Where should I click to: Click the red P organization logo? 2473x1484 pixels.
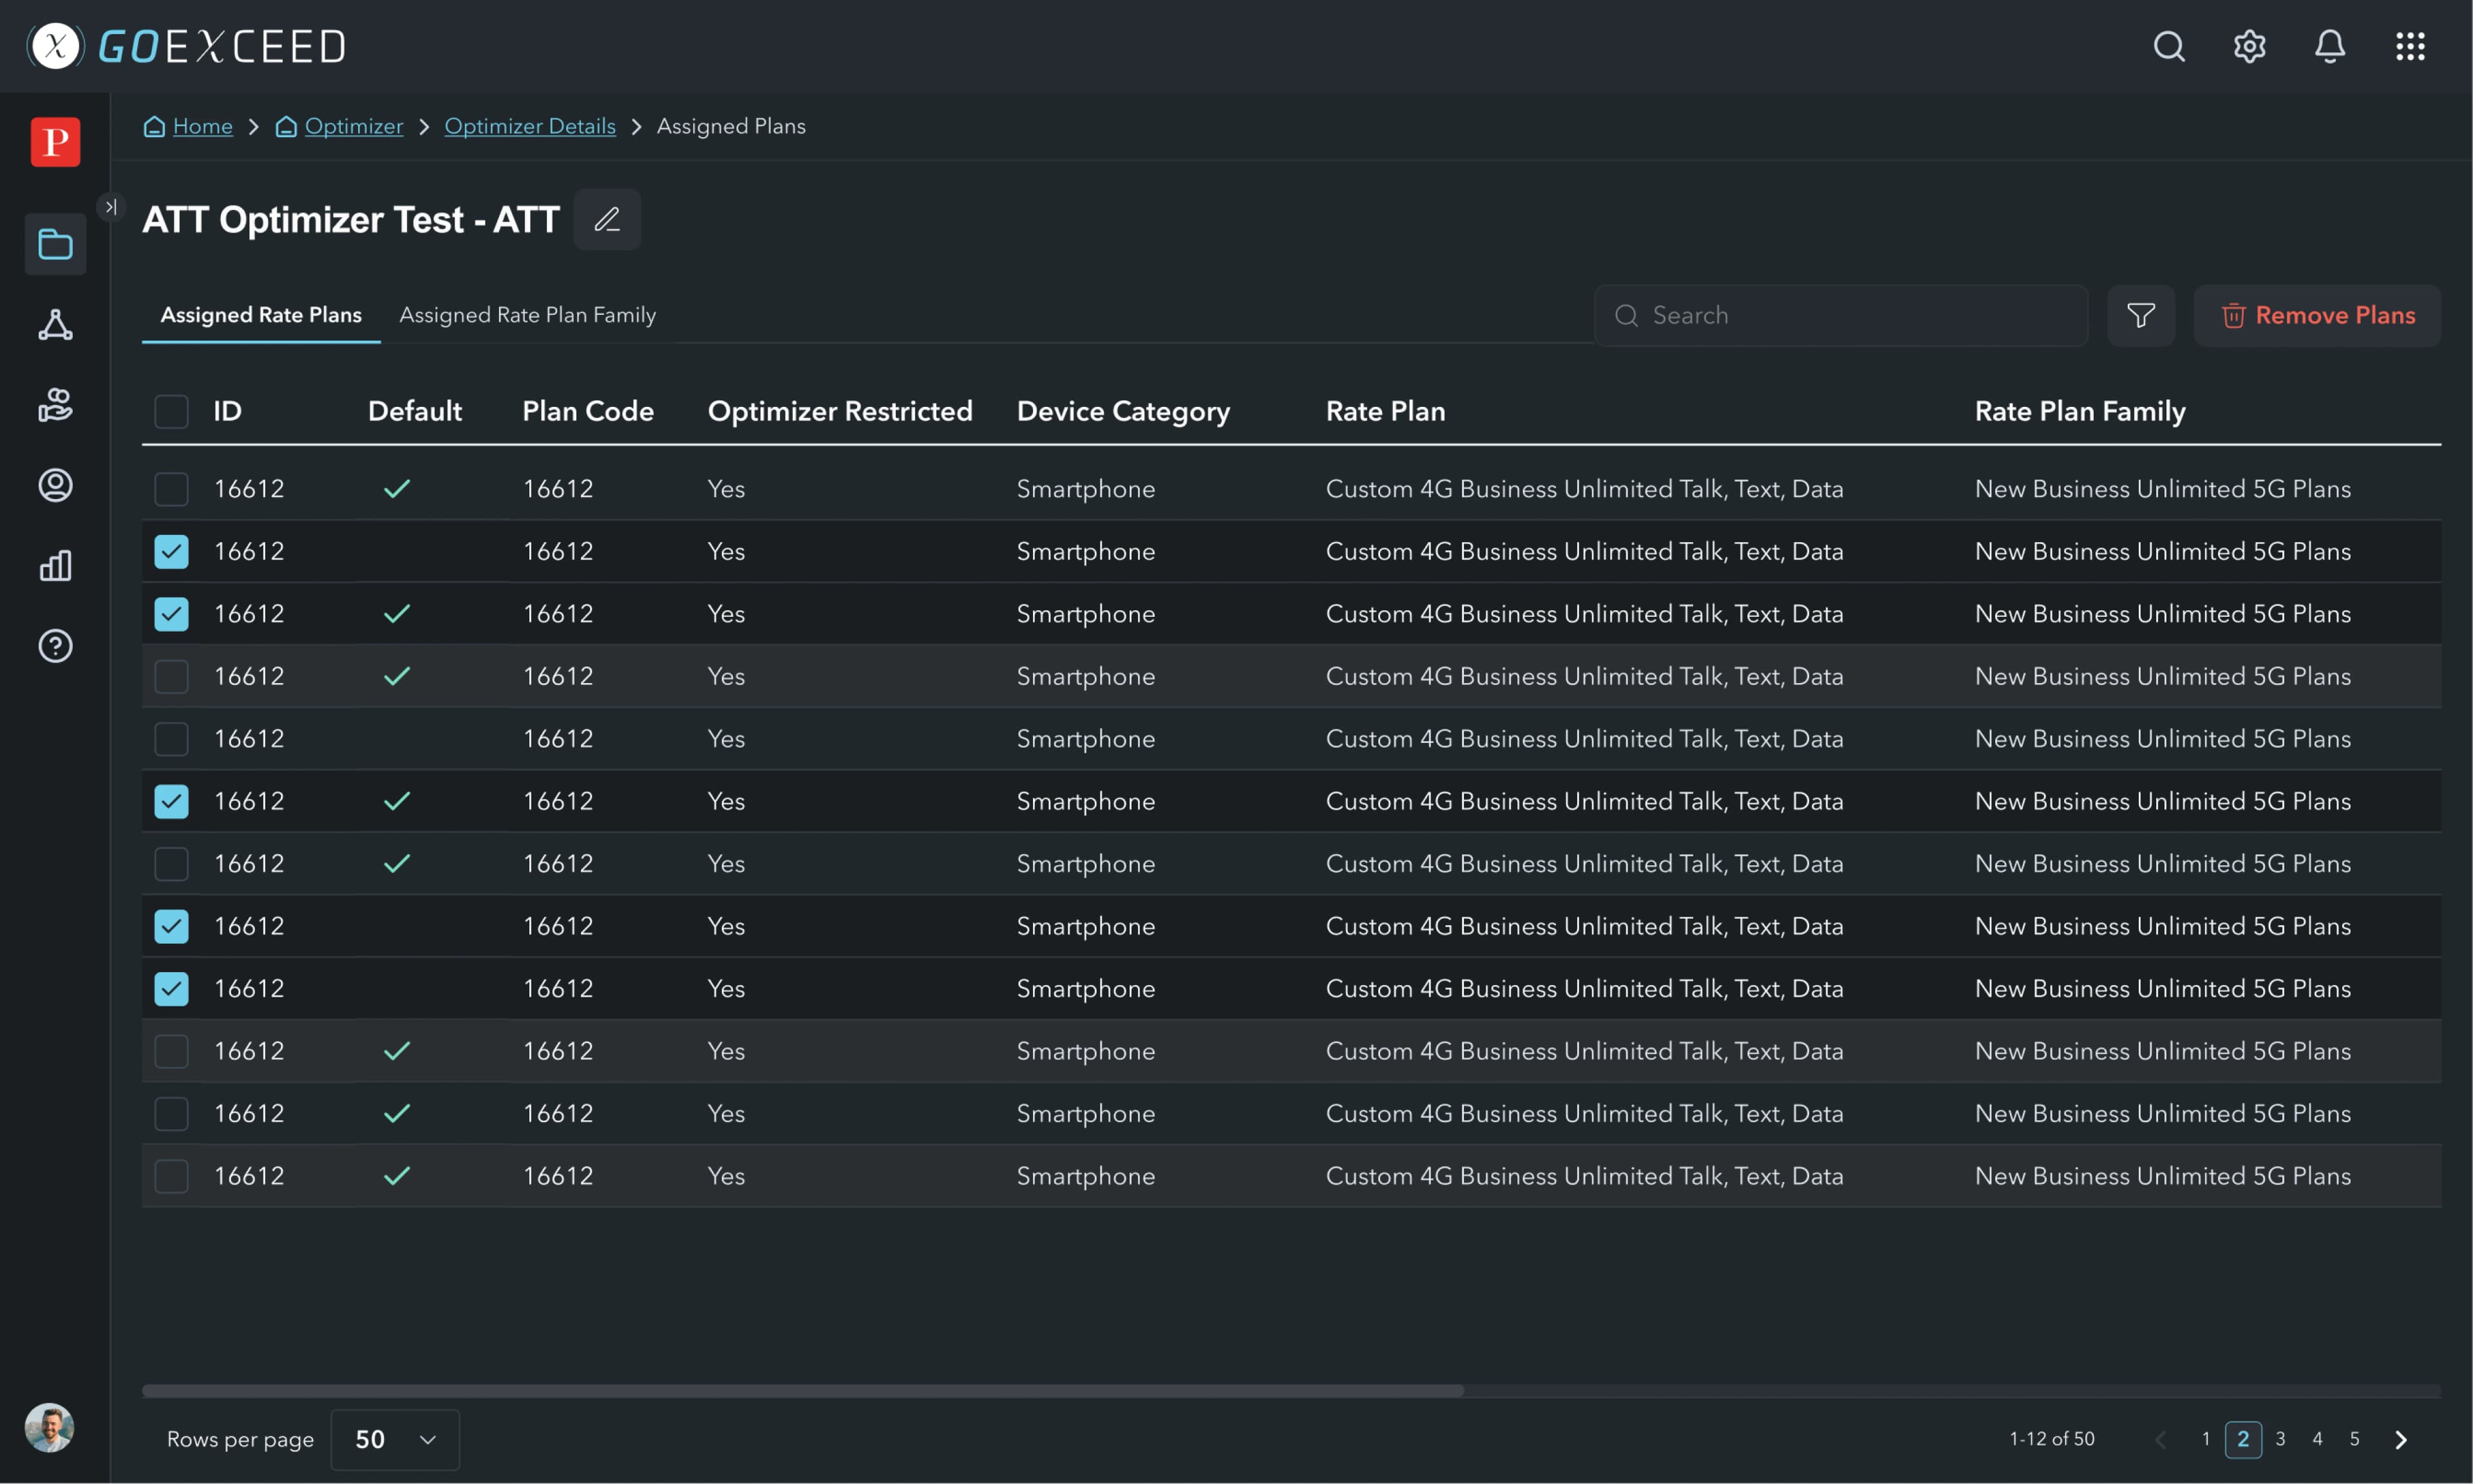pyautogui.click(x=55, y=142)
